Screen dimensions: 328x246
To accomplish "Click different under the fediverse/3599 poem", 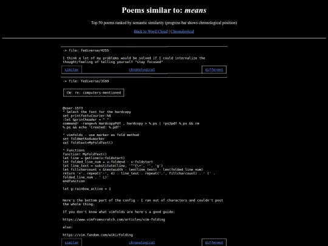I will (x=214, y=242).
